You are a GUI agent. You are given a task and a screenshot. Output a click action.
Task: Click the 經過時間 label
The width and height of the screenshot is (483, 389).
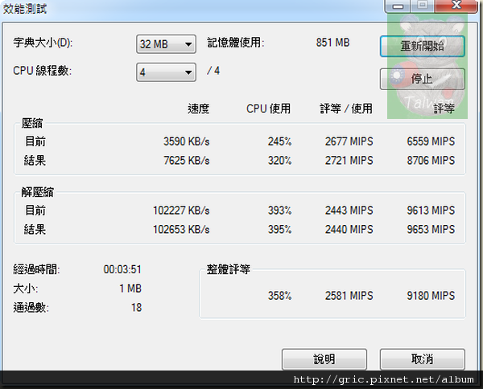click(36, 270)
